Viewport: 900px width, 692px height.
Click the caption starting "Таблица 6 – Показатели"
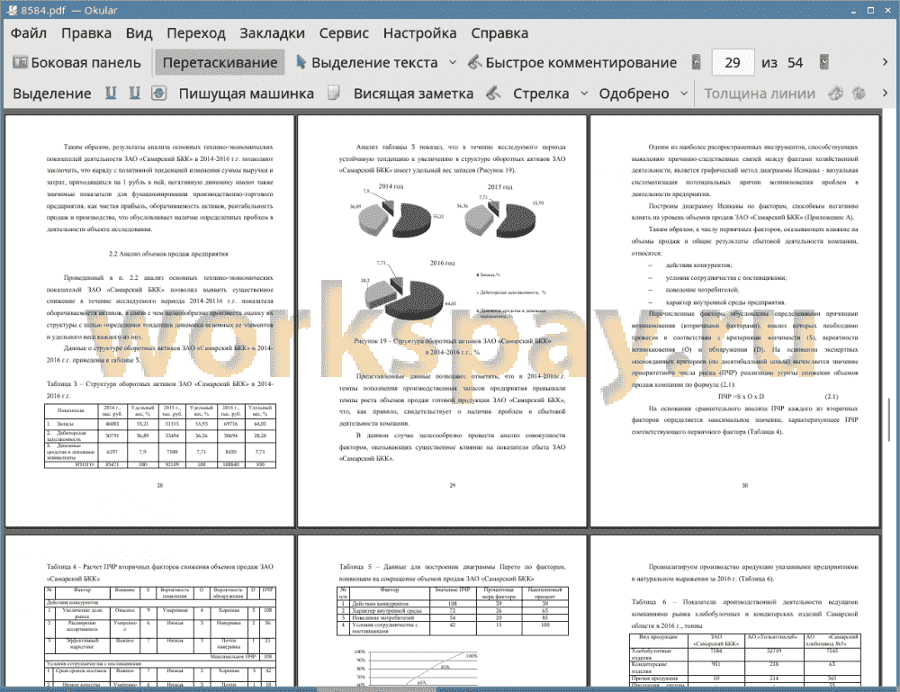[744, 614]
